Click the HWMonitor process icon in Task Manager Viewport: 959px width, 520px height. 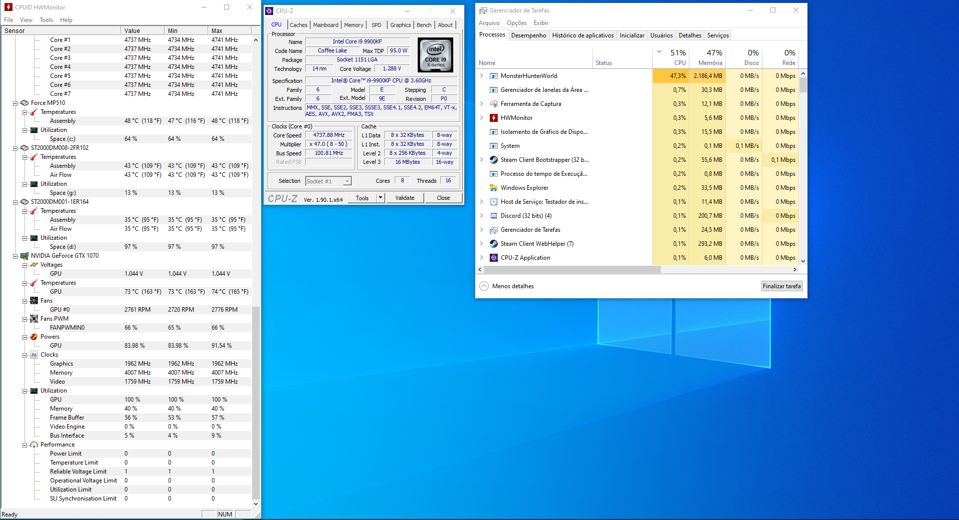click(x=493, y=118)
